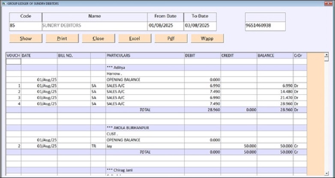
Task: Click the Print button
Action: pos(62,38)
